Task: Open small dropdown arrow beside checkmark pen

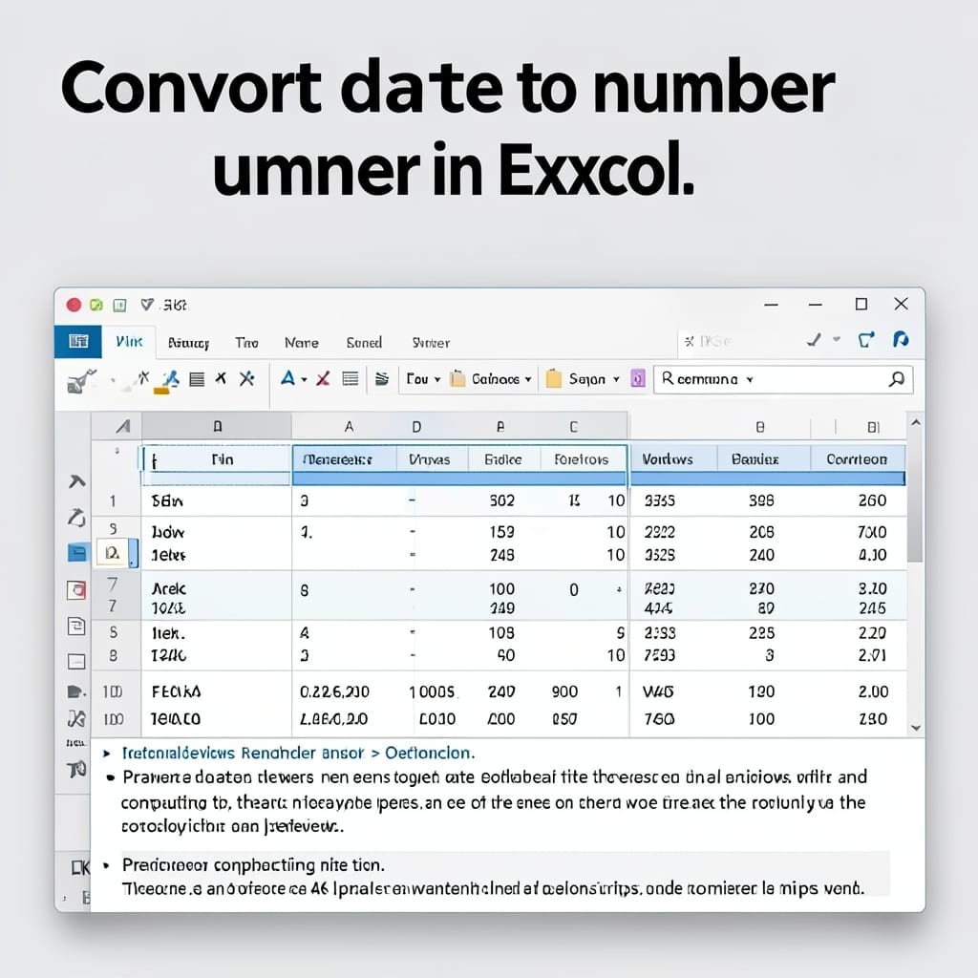Action: click(x=837, y=339)
